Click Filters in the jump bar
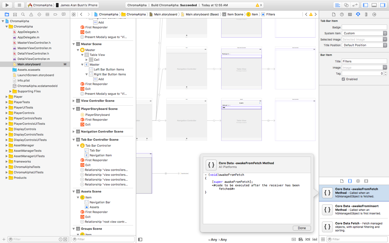Image resolution: width=389 pixels, height=243 pixels. [268, 14]
